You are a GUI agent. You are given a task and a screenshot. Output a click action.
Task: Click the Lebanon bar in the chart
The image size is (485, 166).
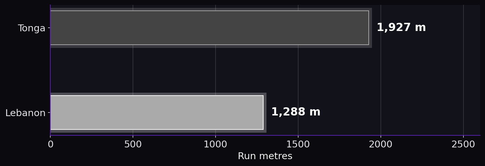(157, 113)
